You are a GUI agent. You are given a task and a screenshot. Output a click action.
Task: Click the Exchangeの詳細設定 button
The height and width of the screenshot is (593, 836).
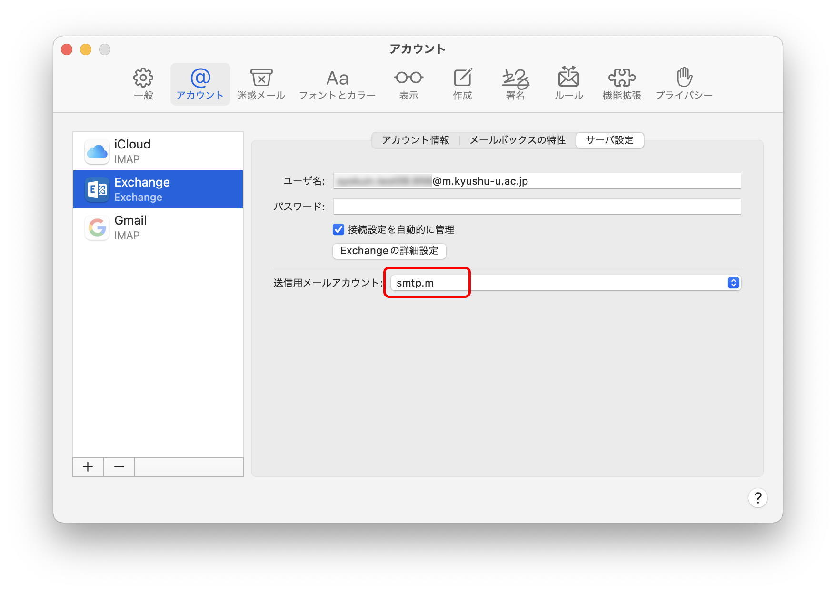pyautogui.click(x=389, y=251)
